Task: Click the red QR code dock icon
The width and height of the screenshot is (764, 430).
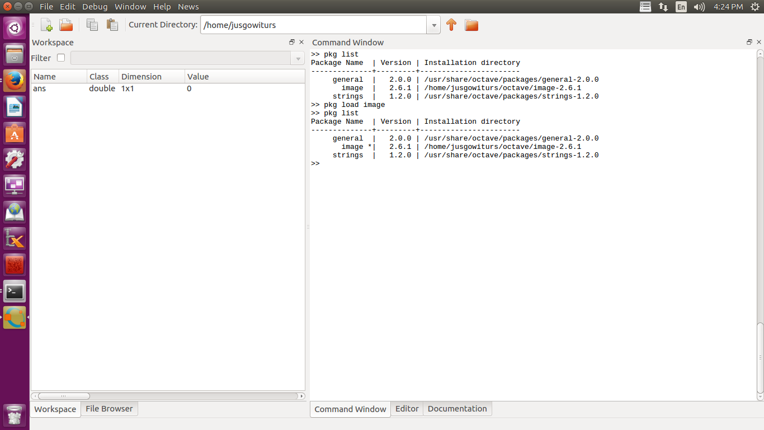Action: [15, 265]
